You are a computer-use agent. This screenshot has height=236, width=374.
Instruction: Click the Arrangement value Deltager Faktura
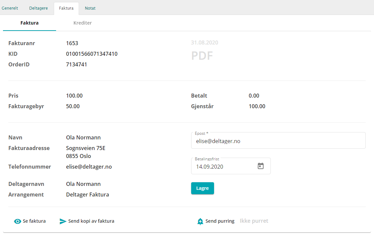pyautogui.click(x=88, y=195)
